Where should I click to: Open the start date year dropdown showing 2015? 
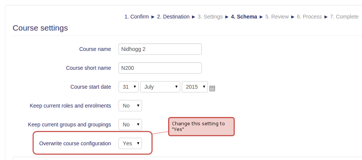pos(195,87)
